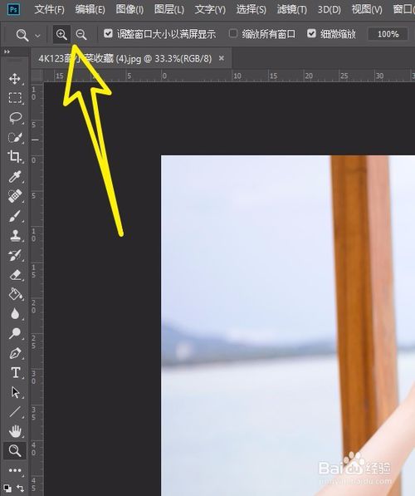Close the 收藏 (4).jpg document tab

[x=222, y=58]
